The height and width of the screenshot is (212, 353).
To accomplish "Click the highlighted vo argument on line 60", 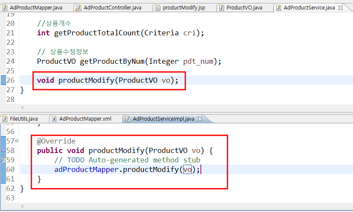I will tap(187, 169).
